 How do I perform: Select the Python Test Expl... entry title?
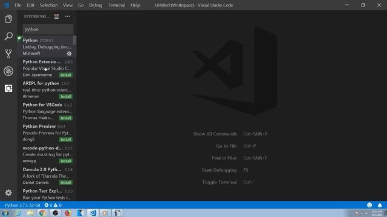[x=42, y=191]
